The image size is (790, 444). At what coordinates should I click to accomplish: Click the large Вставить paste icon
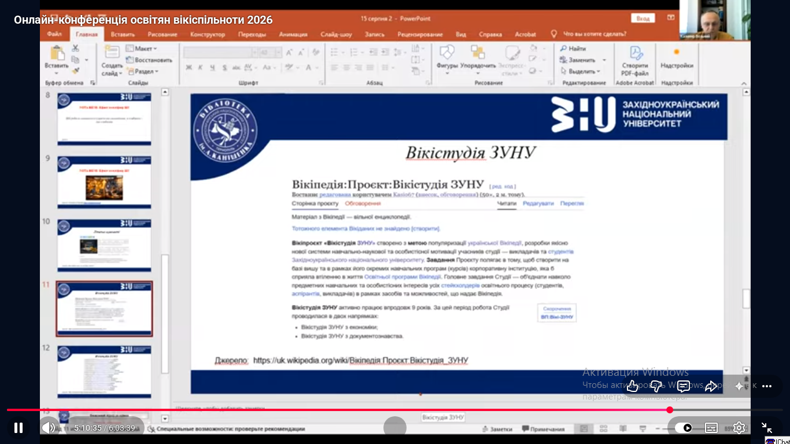(57, 54)
